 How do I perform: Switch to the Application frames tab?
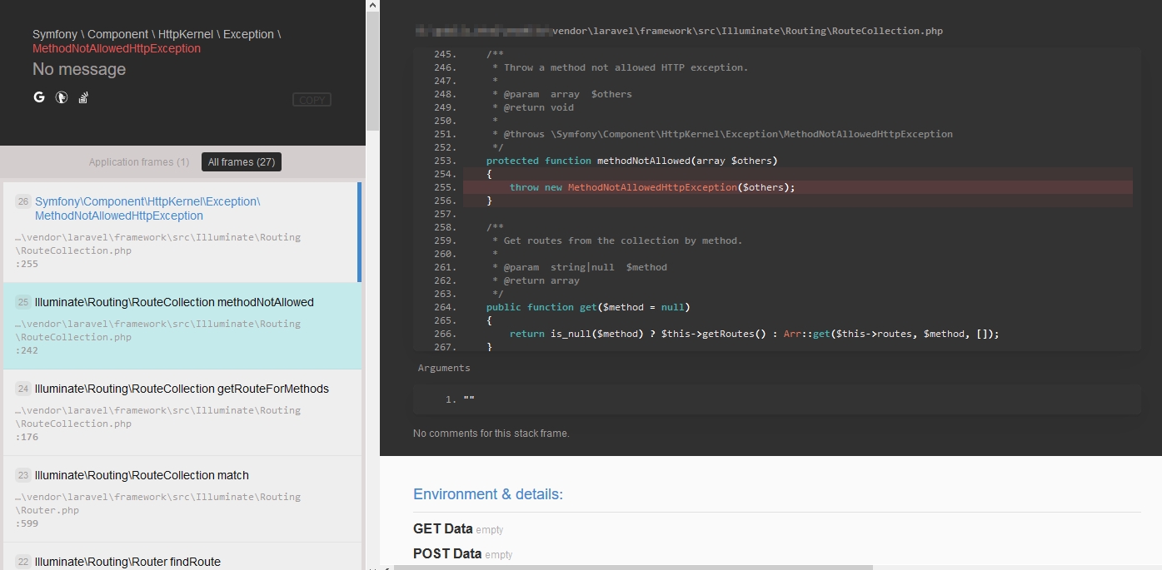pos(138,161)
